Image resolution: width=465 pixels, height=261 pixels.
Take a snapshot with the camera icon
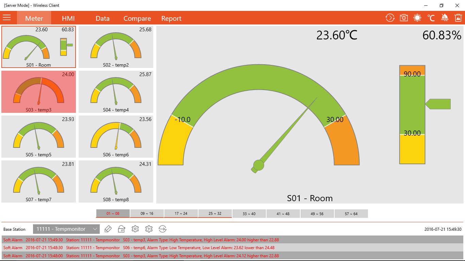[404, 18]
